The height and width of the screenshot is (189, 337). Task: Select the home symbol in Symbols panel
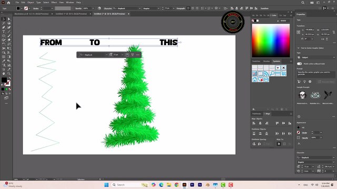point(254,79)
